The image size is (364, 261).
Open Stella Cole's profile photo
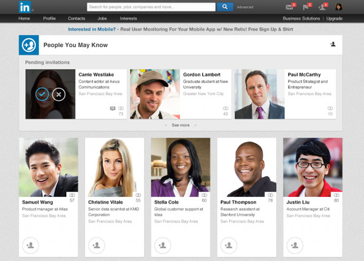point(180,167)
